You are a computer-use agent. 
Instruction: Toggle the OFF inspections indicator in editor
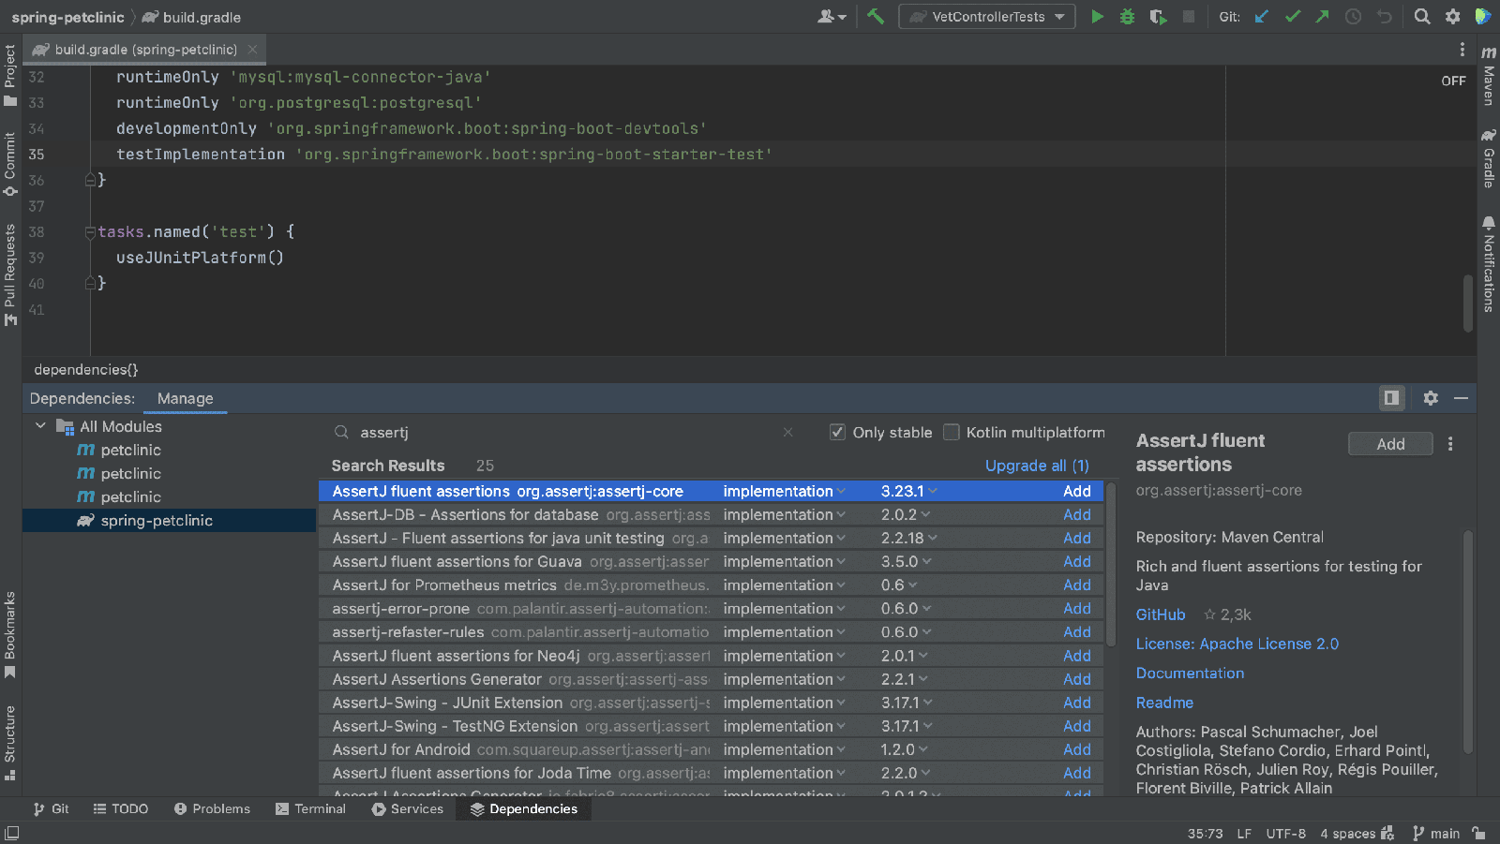point(1453,81)
